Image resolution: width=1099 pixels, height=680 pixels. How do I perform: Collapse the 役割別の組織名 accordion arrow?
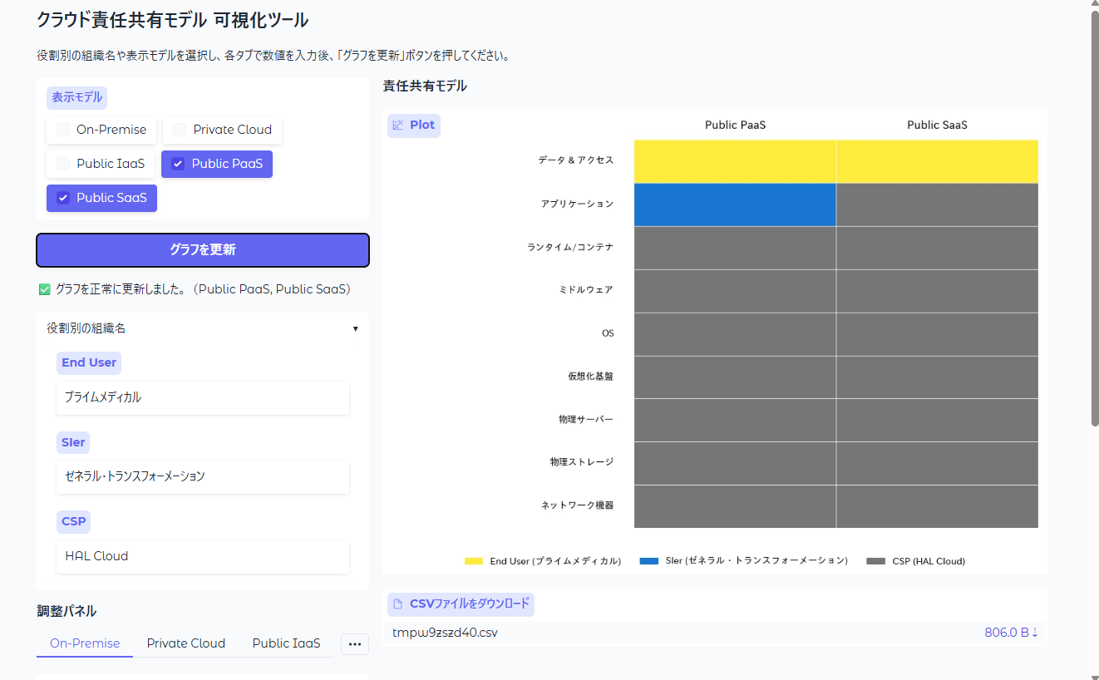click(x=356, y=329)
